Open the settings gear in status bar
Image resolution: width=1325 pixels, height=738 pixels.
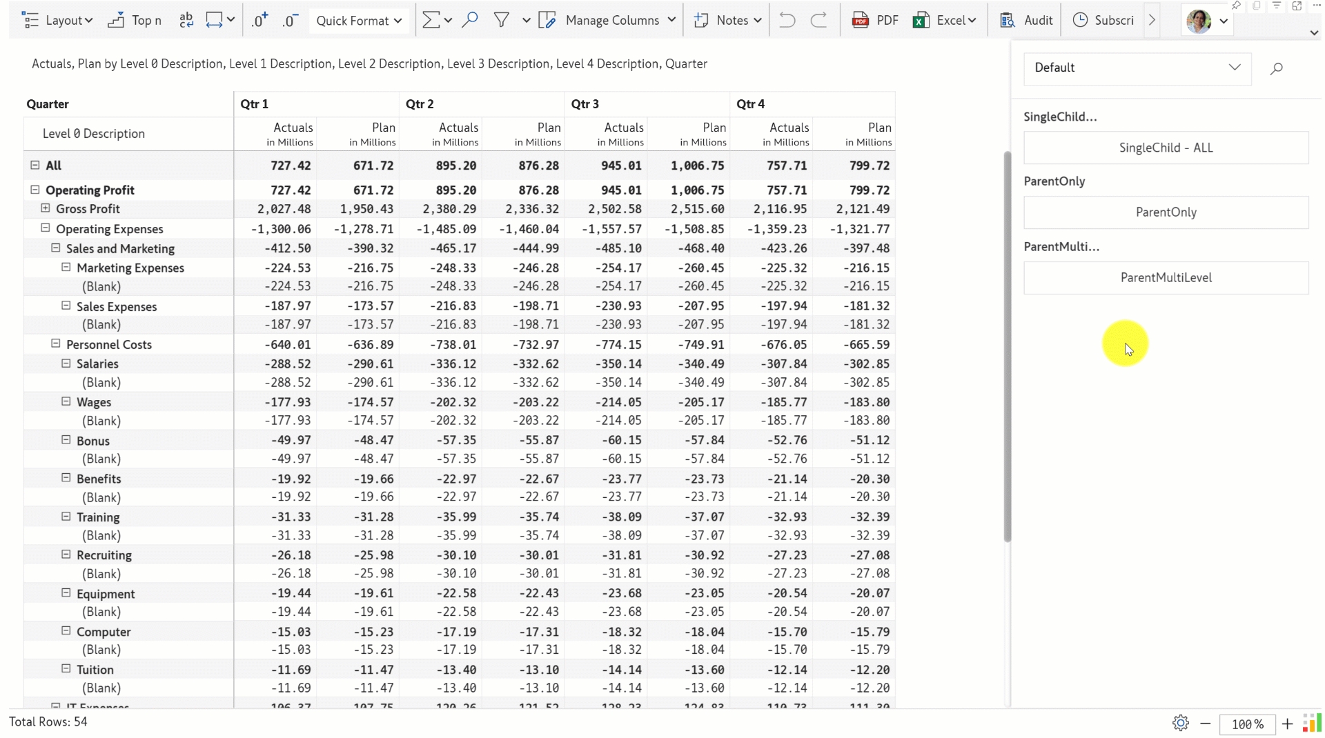coord(1180,723)
